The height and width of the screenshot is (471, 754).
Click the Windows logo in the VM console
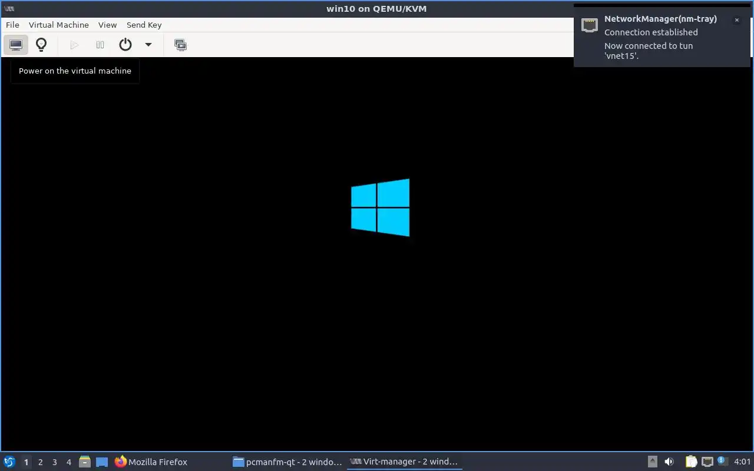[x=380, y=207]
